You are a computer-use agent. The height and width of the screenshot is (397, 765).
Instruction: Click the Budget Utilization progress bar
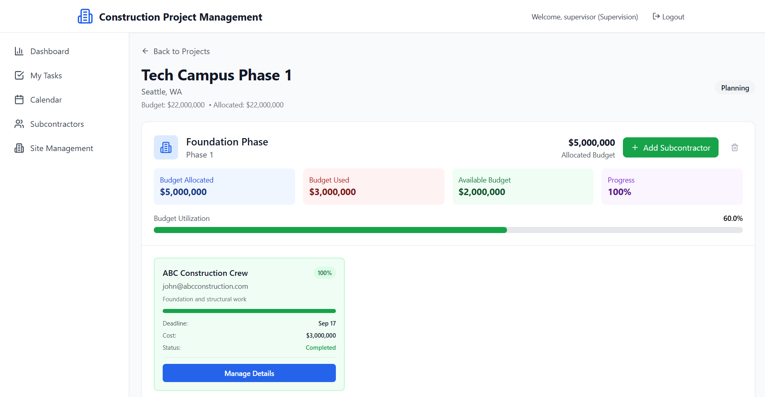pos(448,230)
